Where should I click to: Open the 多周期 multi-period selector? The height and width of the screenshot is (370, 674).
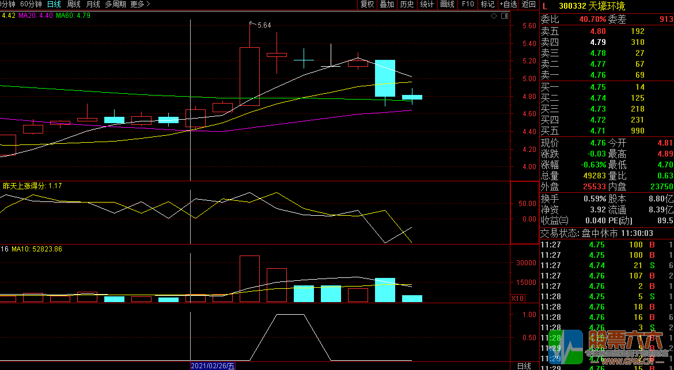(x=115, y=5)
